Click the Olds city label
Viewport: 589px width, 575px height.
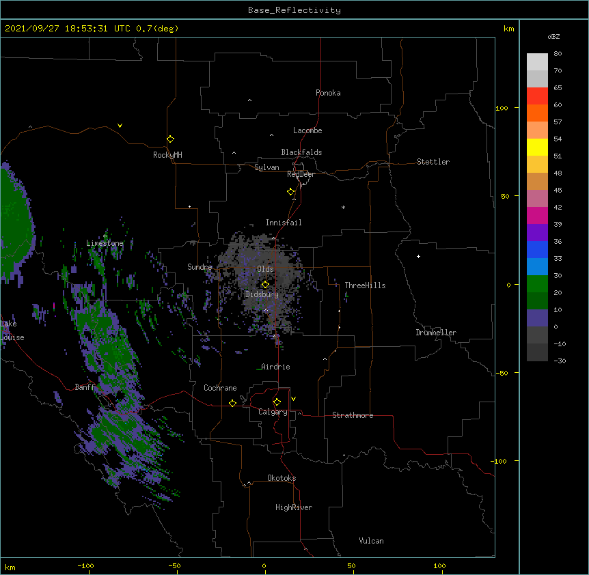point(265,269)
